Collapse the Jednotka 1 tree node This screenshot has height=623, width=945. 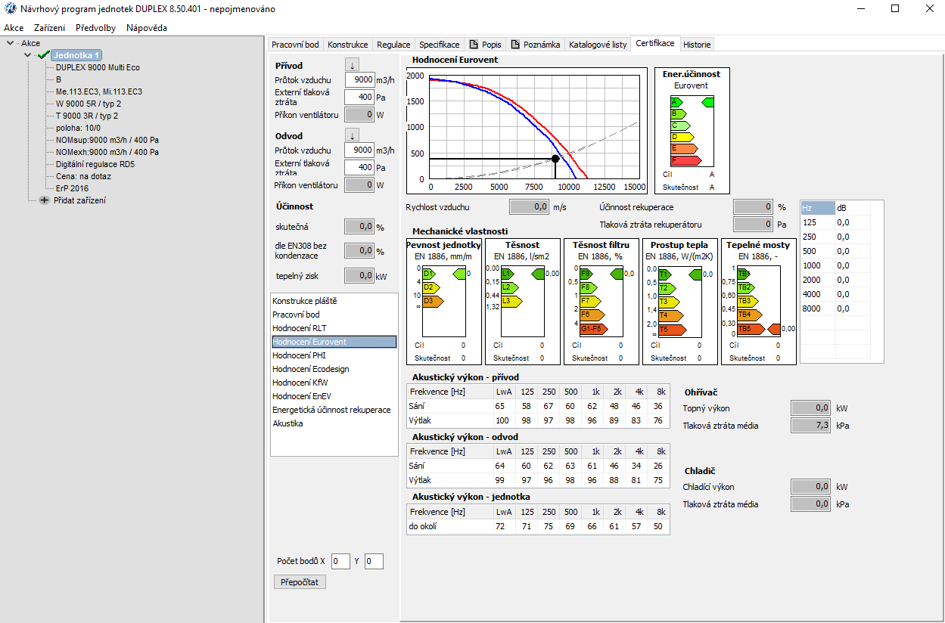[27, 55]
